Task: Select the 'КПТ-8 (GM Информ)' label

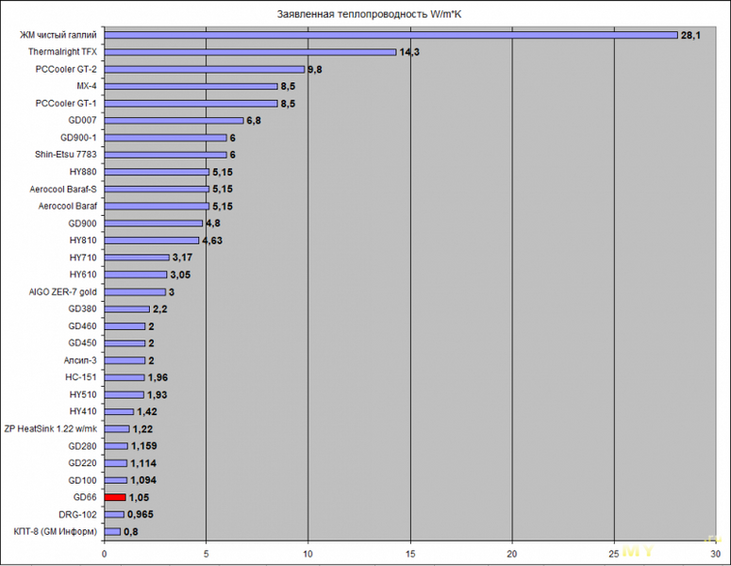Action: point(56,531)
